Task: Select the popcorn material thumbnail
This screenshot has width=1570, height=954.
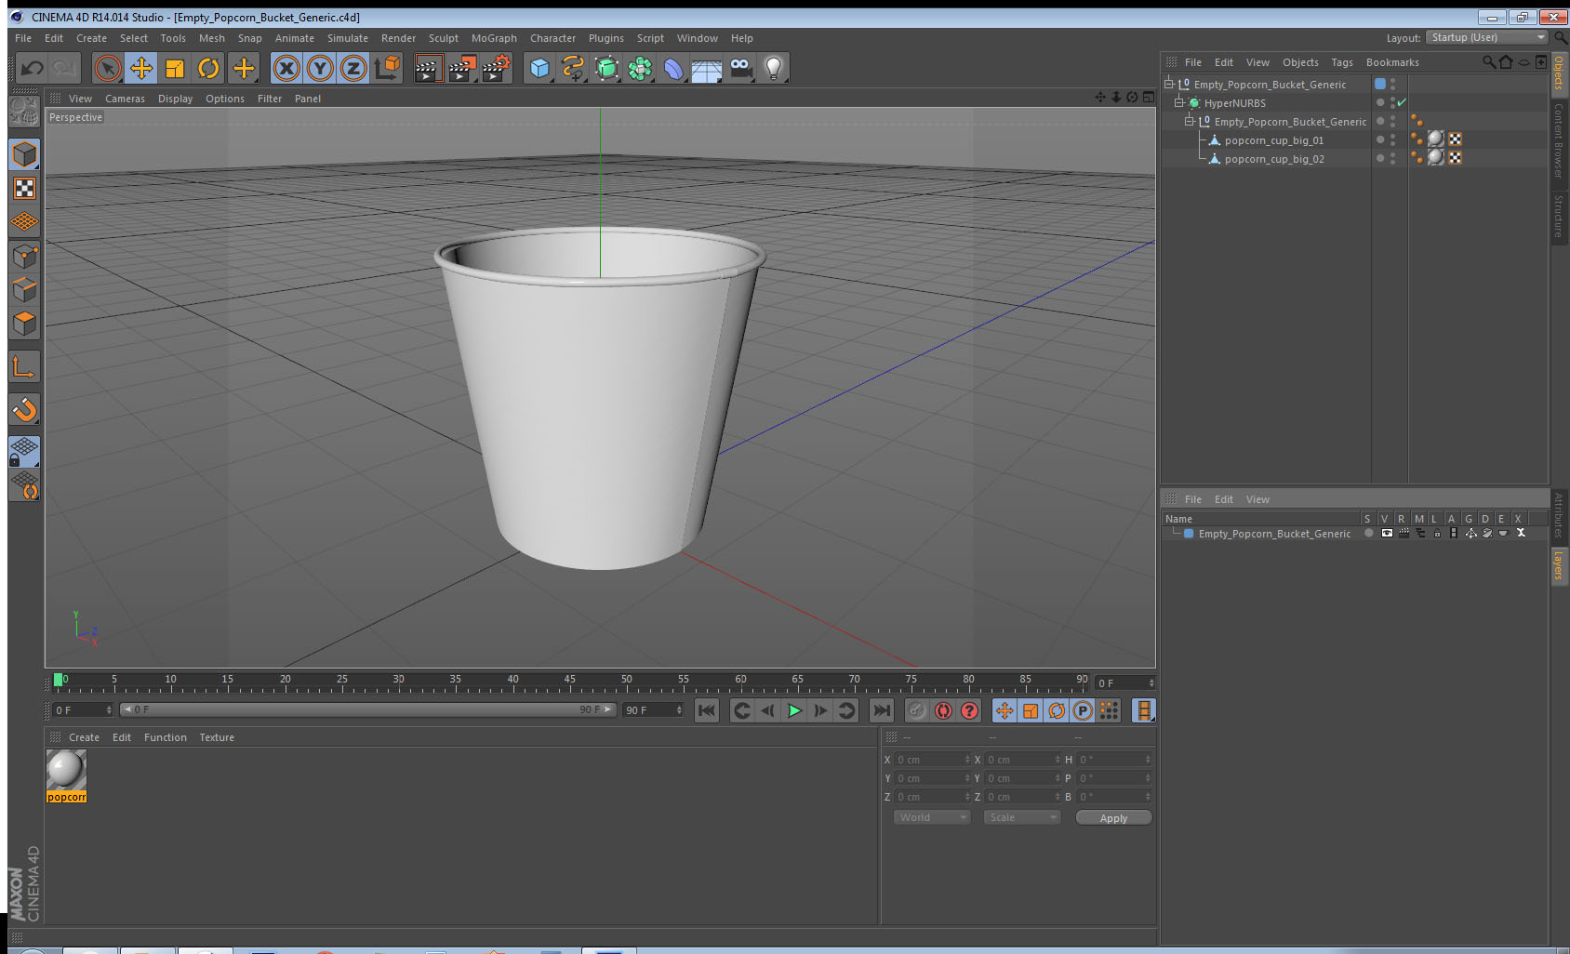Action: point(66,770)
